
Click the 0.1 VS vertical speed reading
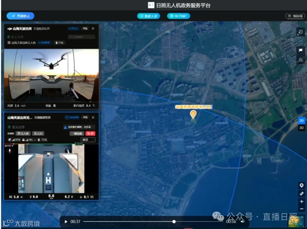pyautogui.click(x=86, y=197)
